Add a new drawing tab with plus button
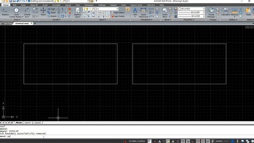Screen dimensions: 254x143 pyautogui.click(x=35, y=23)
